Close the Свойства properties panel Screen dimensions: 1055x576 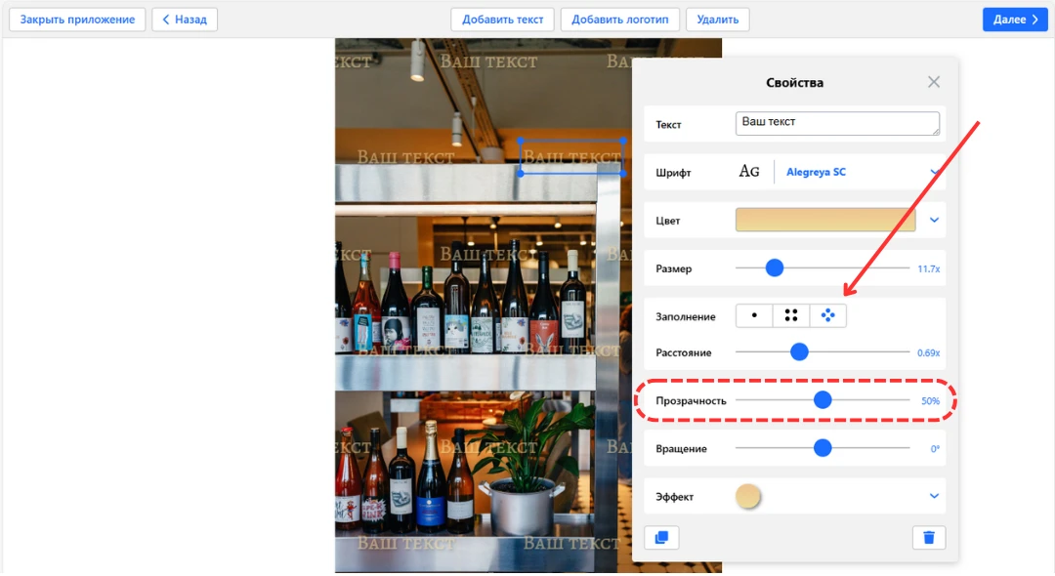coord(934,82)
